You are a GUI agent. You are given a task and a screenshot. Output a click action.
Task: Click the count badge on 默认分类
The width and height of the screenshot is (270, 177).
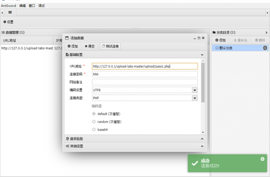265,48
